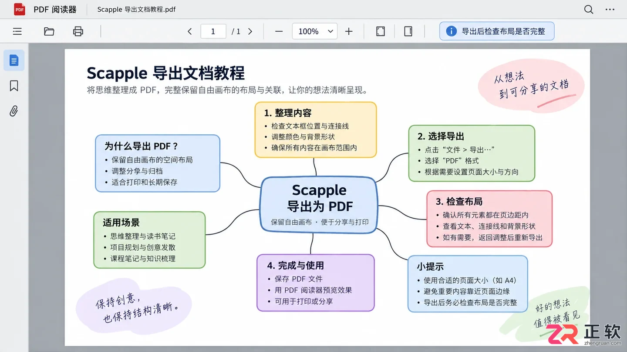Click the 小提示 heading
This screenshot has height=352, width=627.
click(x=430, y=267)
